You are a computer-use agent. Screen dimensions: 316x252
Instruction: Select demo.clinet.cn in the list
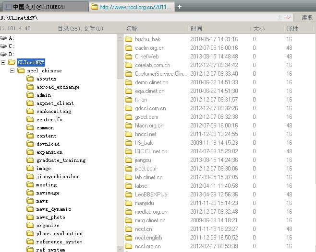point(152,82)
